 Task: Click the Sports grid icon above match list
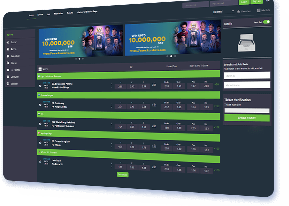tap(40, 69)
